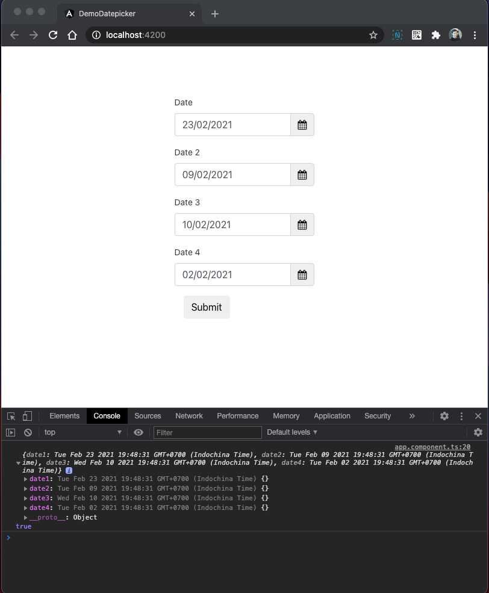Expand the date3 property
Viewport: 489px width, 593px height.
tap(25, 498)
